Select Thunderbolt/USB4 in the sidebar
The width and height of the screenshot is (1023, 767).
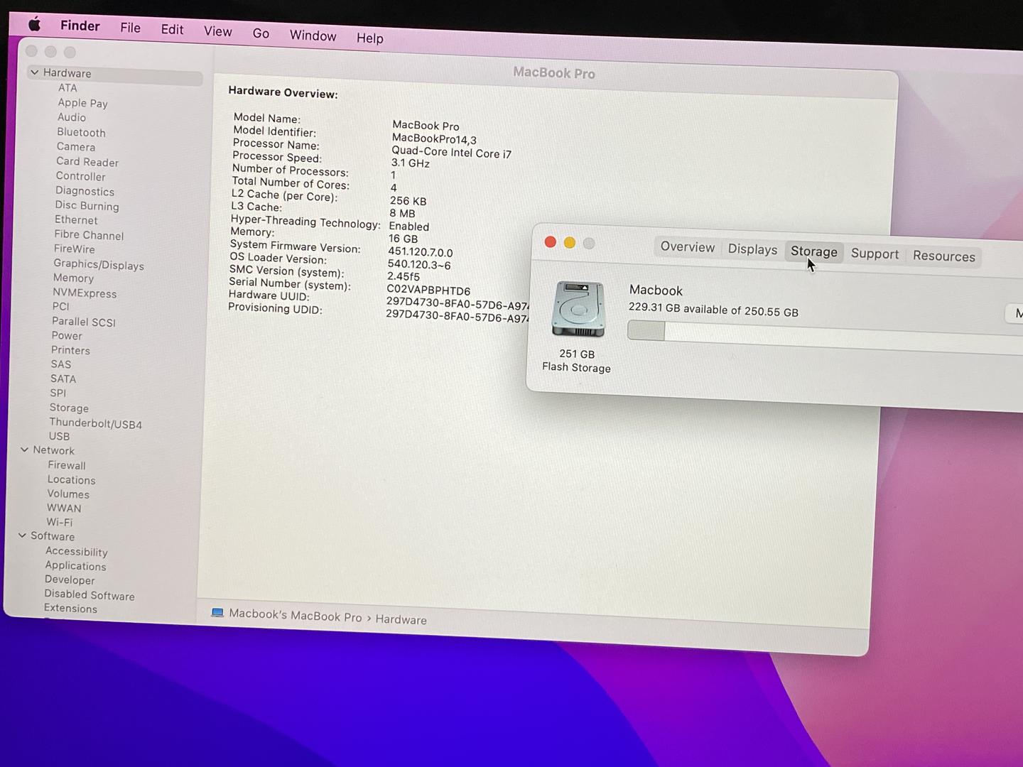pos(95,423)
